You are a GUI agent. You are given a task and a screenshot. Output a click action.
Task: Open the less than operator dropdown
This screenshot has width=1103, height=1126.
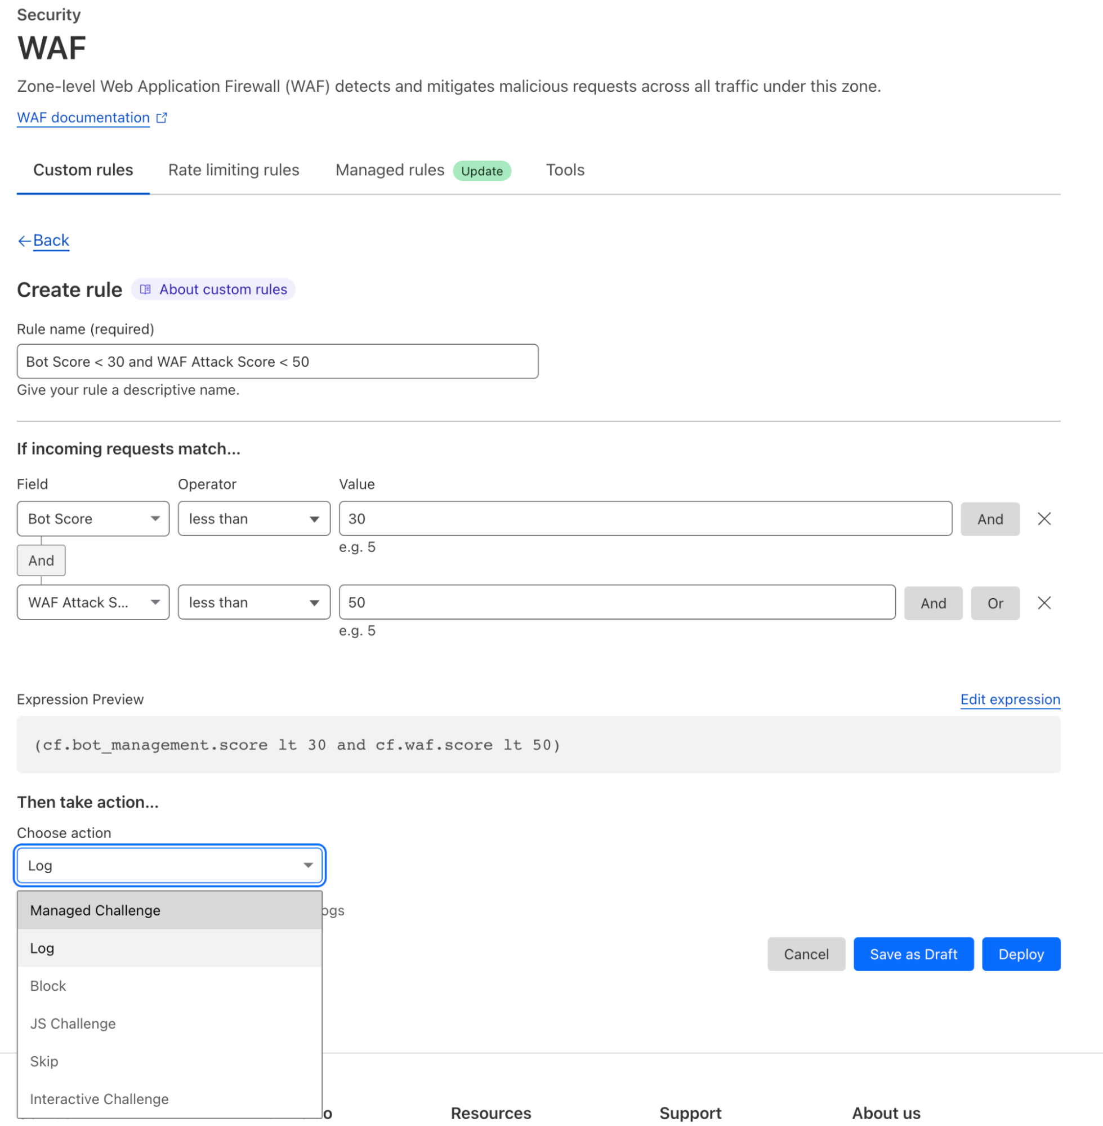(x=254, y=519)
